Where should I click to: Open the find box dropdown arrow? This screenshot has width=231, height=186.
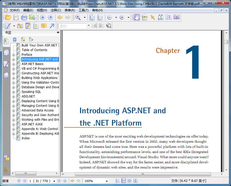click(x=89, y=25)
